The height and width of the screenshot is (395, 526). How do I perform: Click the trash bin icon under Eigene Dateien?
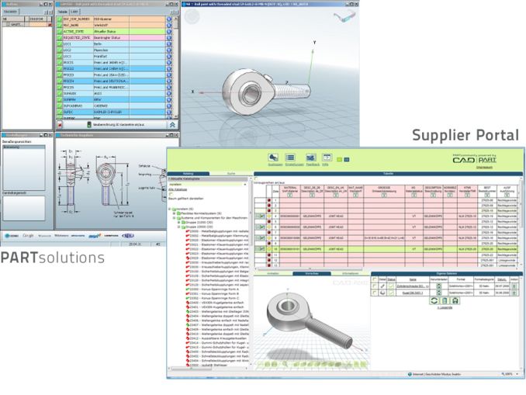[x=445, y=300]
